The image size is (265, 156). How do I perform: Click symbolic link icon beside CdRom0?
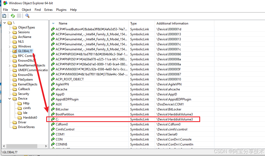[x=53, y=124]
